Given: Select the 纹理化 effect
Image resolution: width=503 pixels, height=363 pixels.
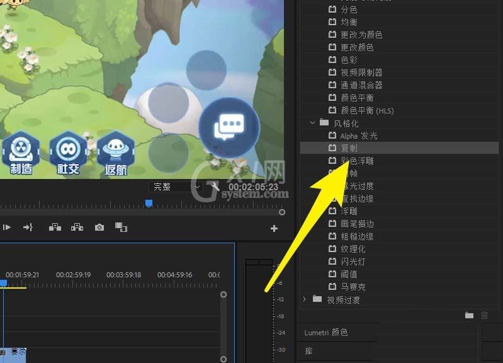Looking at the screenshot, I should [x=353, y=249].
